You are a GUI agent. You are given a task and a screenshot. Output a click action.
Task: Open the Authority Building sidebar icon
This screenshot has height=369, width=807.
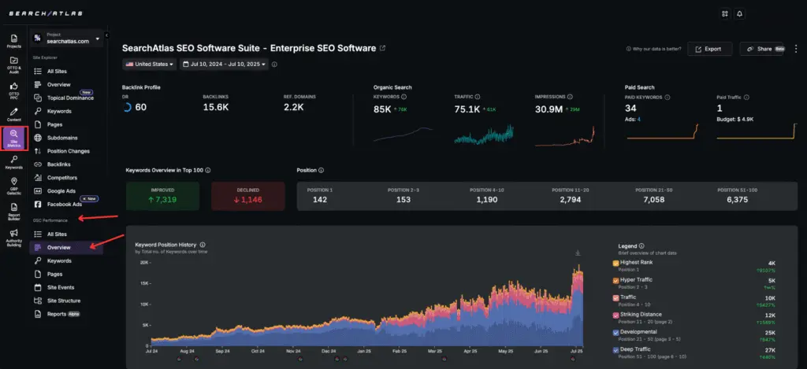pyautogui.click(x=14, y=238)
